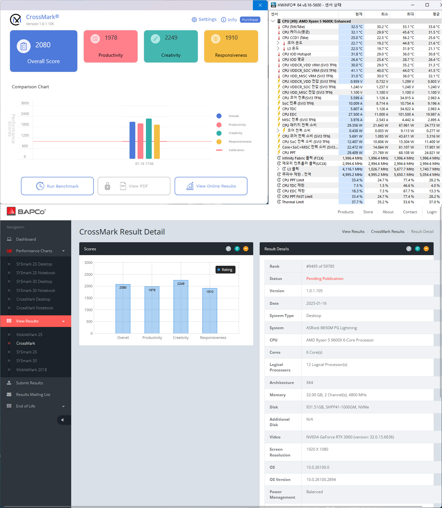Screen dimensions: 442x508
Task: Click the CrossMark logo icon
Action: [x=15, y=20]
